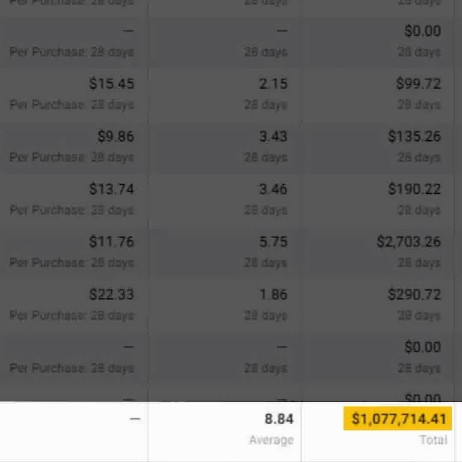The height and width of the screenshot is (462, 462).
Task: Click the $190.22 amount cell
Action: tap(414, 189)
